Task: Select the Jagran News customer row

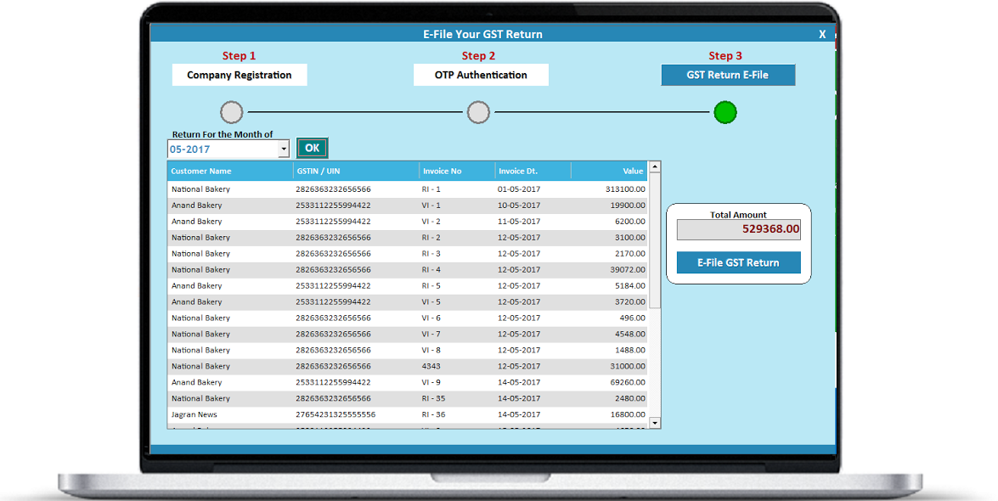Action: coord(408,414)
